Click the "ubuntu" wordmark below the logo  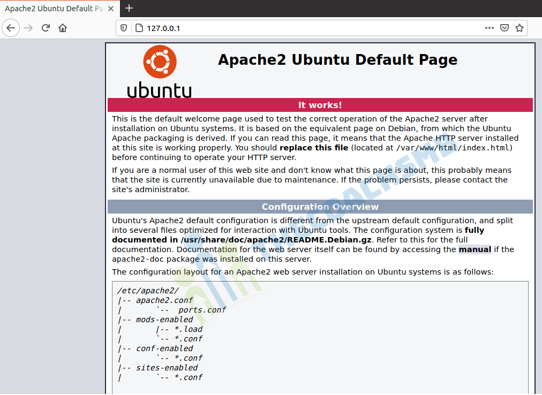tap(160, 90)
